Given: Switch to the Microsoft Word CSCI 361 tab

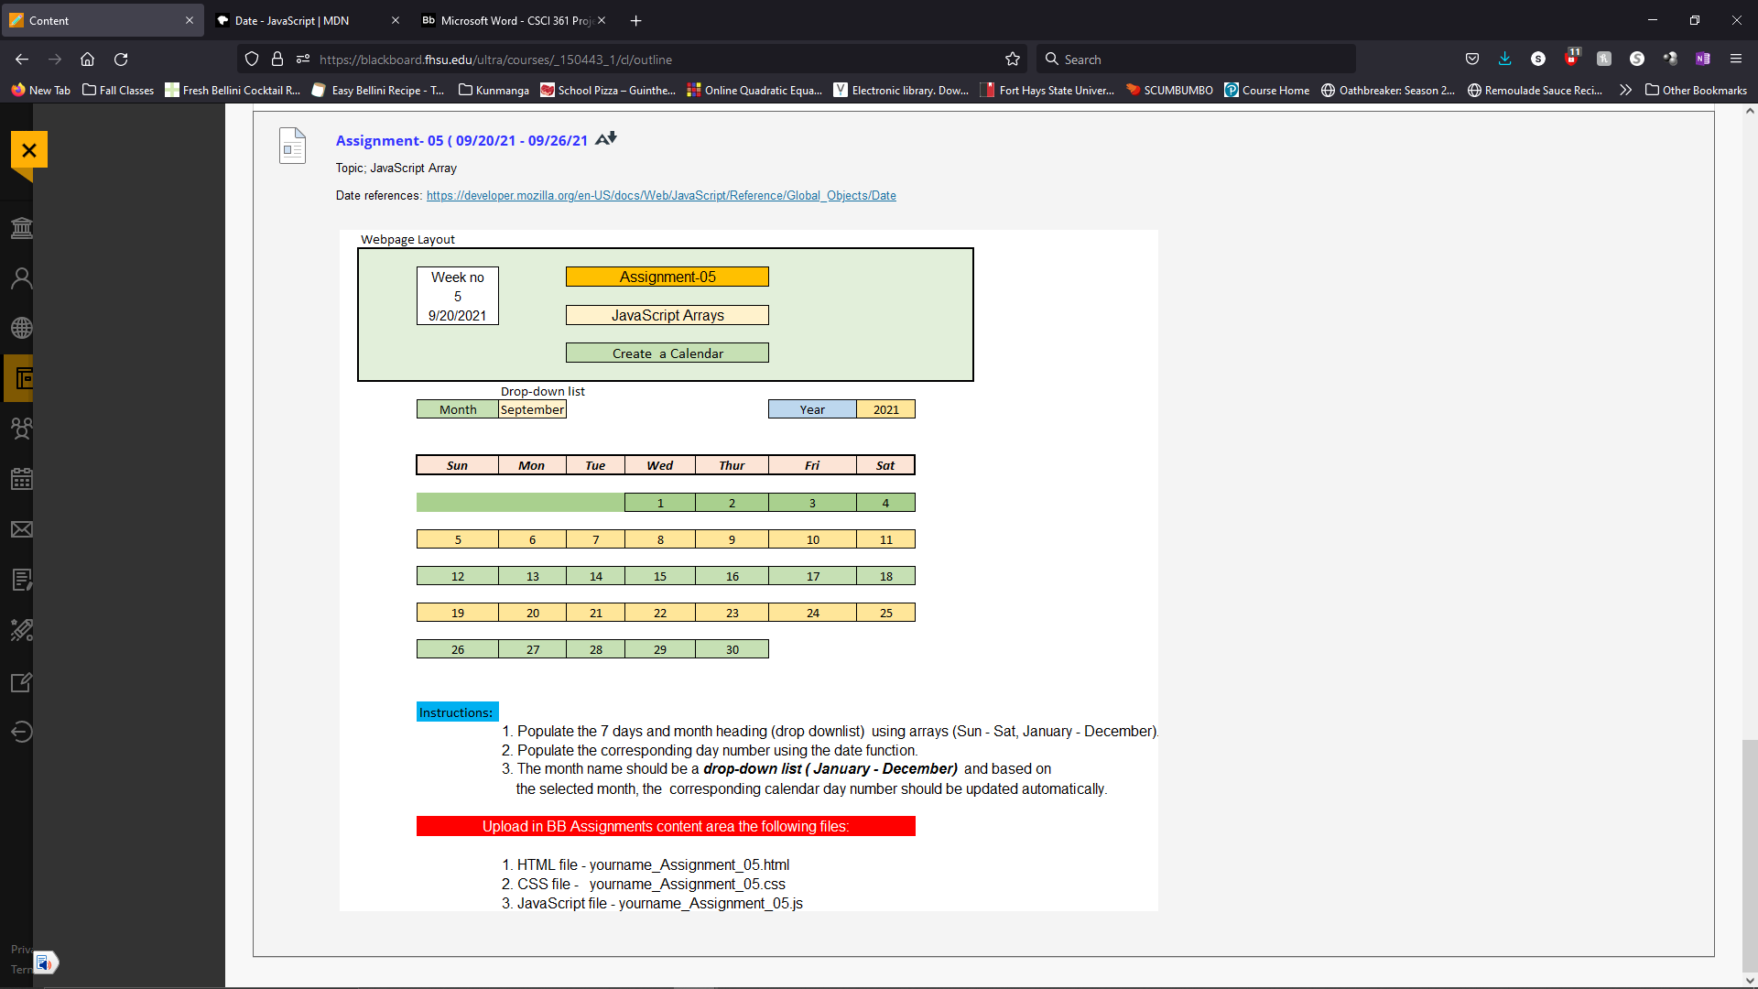Looking at the screenshot, I should [509, 20].
